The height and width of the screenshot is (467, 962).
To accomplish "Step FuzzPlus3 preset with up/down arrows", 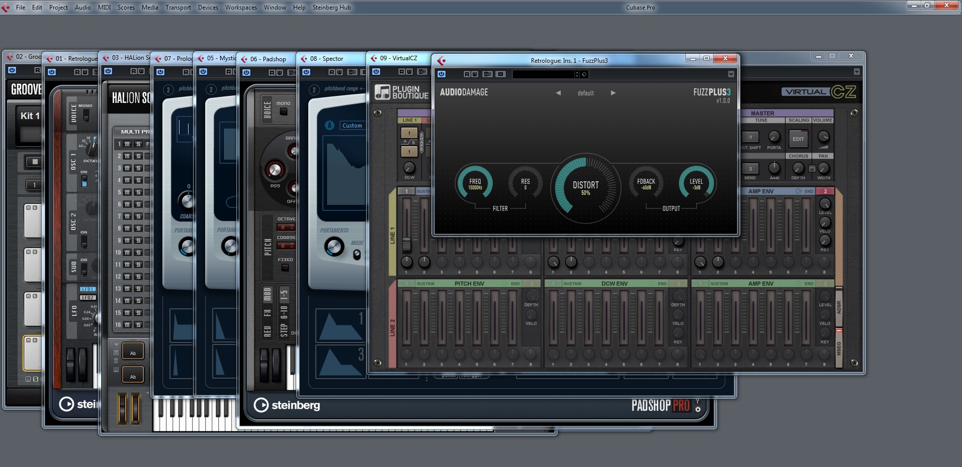I will click(x=577, y=74).
